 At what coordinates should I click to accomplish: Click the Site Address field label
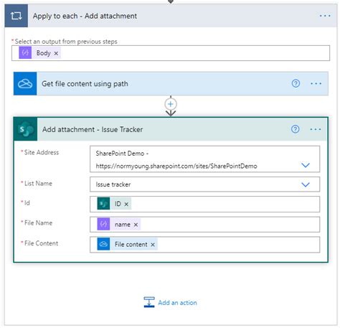[x=42, y=152]
